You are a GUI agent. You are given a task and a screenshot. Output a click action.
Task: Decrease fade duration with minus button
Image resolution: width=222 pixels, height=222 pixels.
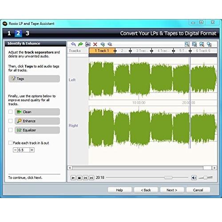coord(15,150)
